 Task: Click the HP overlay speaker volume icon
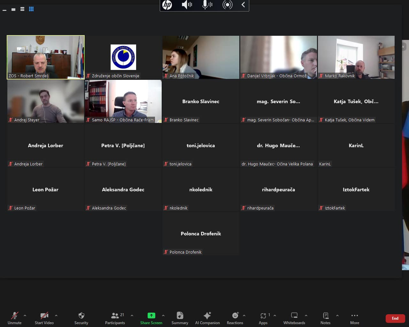pyautogui.click(x=187, y=5)
